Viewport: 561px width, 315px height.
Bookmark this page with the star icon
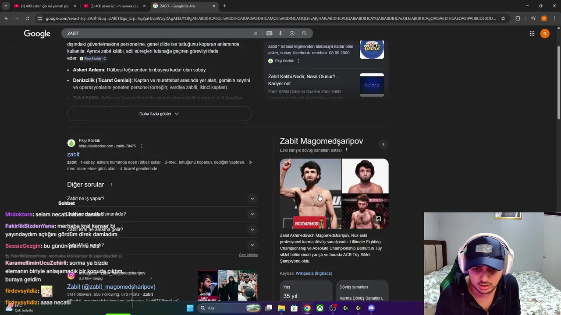click(x=503, y=18)
